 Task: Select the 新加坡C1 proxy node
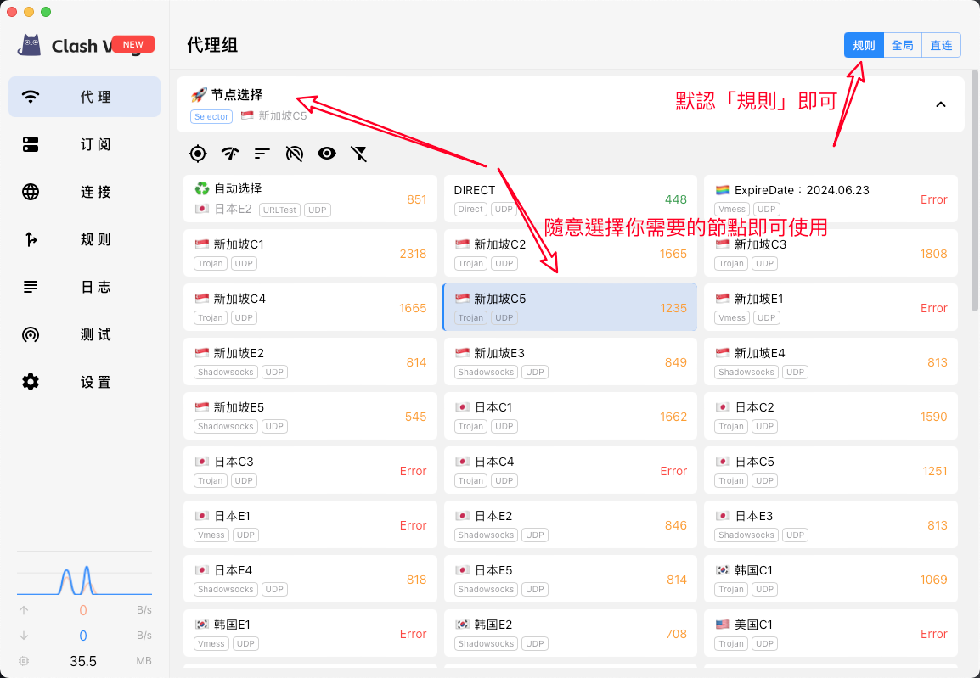(310, 253)
